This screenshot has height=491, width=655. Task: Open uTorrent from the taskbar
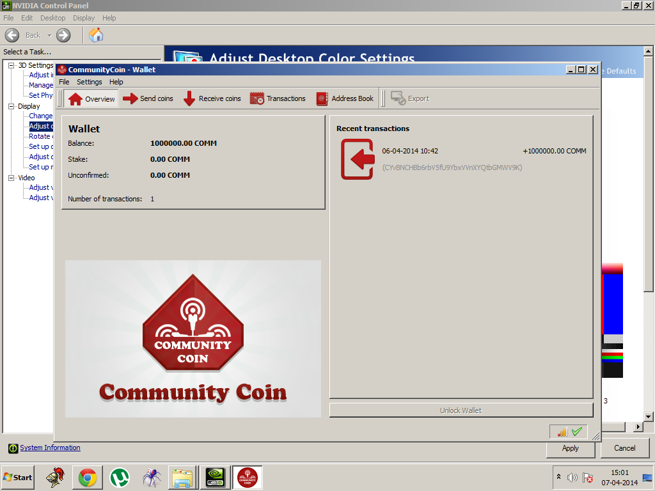coord(120,478)
